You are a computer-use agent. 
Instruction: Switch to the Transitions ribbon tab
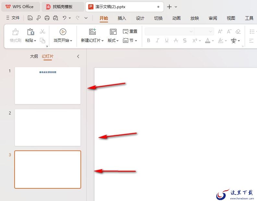click(x=158, y=18)
